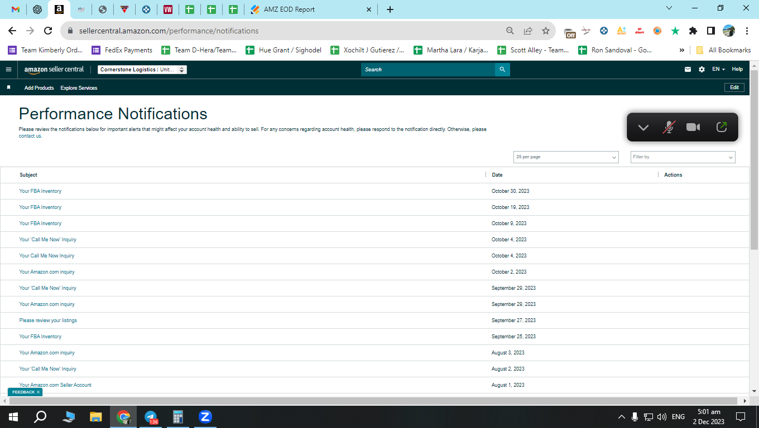Open the FedEx Payments bookmark

click(122, 50)
